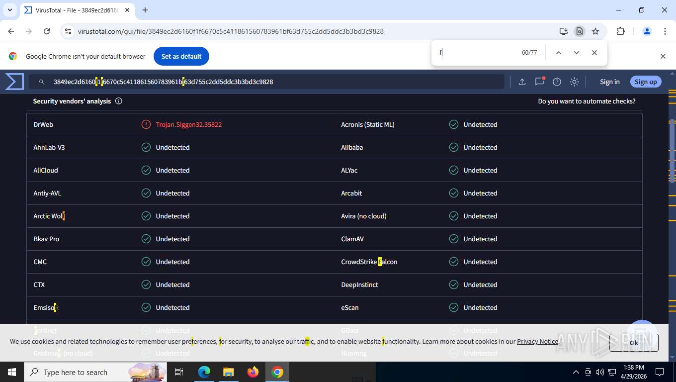Open the volume control tray icon
Screen dimensions: 676x382
pos(600,372)
